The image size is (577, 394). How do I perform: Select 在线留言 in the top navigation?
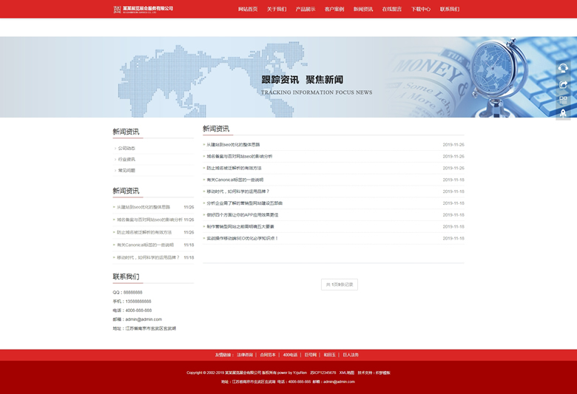tap(392, 10)
